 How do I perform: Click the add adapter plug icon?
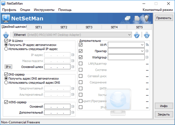[x=6, y=35]
